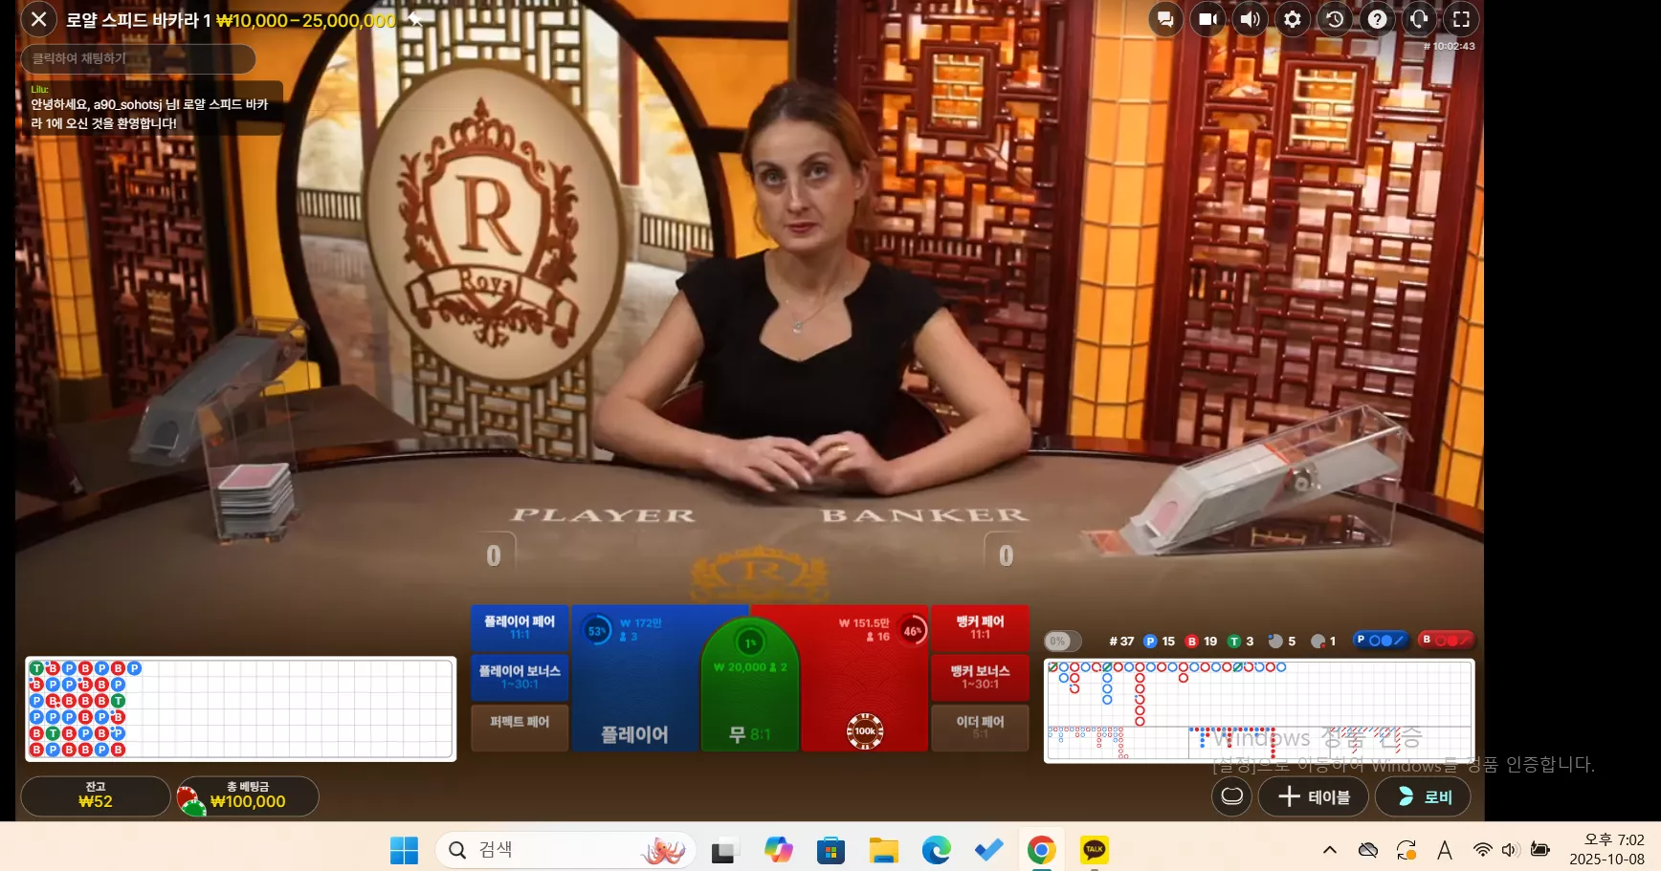Click the green T 3 tie count
This screenshot has height=871, width=1661.
tap(1241, 642)
